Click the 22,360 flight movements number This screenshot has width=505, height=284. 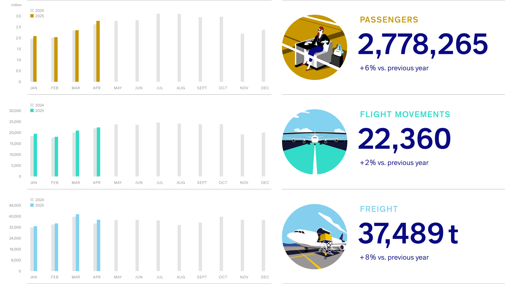[x=404, y=139]
